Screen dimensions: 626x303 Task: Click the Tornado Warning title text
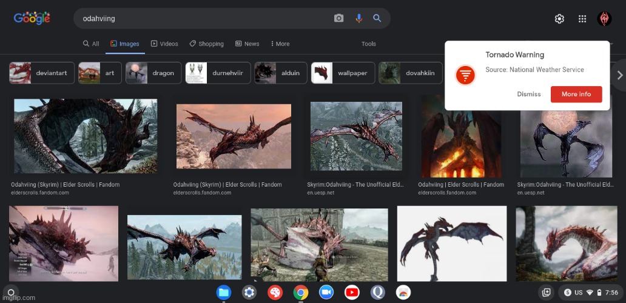pyautogui.click(x=514, y=55)
